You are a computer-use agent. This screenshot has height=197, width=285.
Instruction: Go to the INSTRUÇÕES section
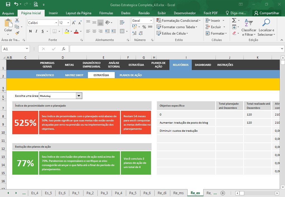225,65
